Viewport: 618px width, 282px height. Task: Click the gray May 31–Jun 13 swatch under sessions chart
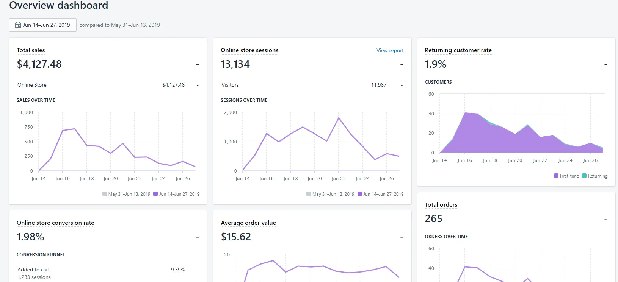309,194
